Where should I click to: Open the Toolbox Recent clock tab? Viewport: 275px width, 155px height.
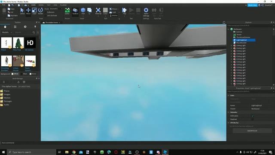click(x=25, y=27)
